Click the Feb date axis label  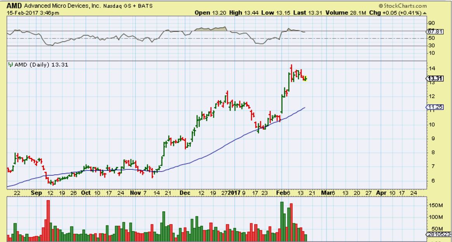click(x=282, y=193)
